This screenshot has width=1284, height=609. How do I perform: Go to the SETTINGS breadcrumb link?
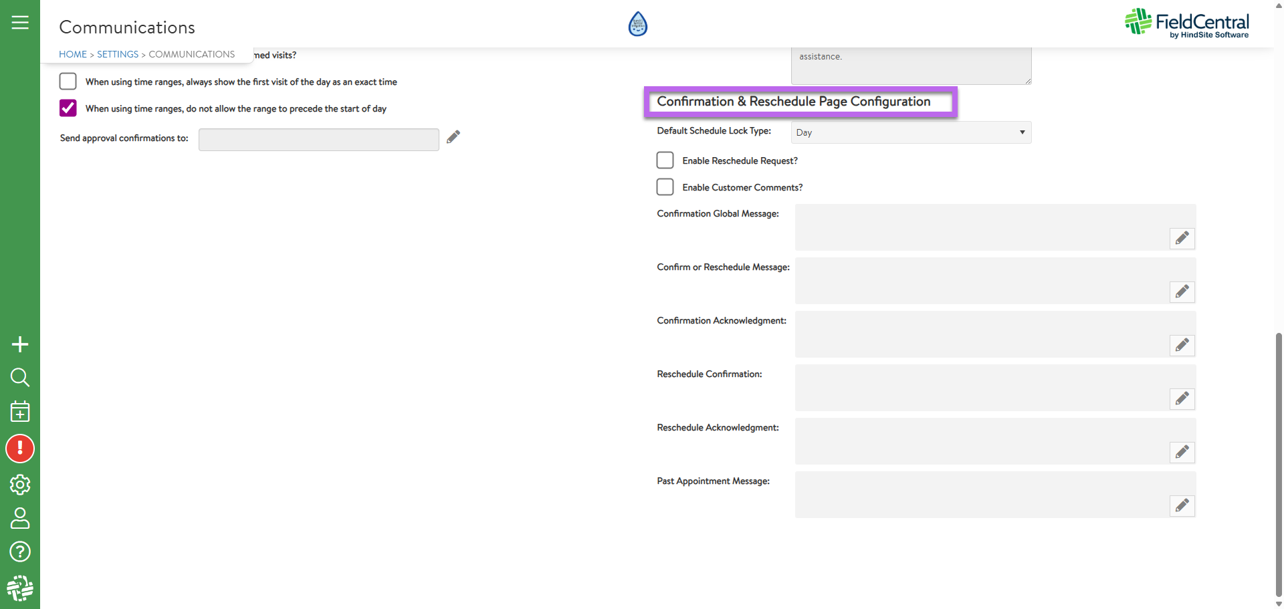[118, 54]
